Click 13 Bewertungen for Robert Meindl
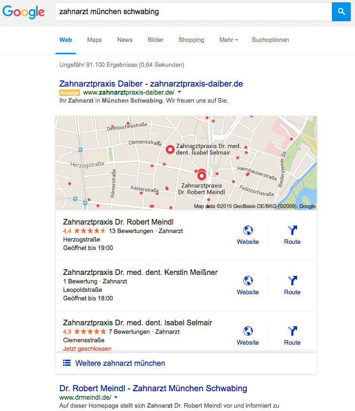This screenshot has width=355, height=411. click(131, 231)
